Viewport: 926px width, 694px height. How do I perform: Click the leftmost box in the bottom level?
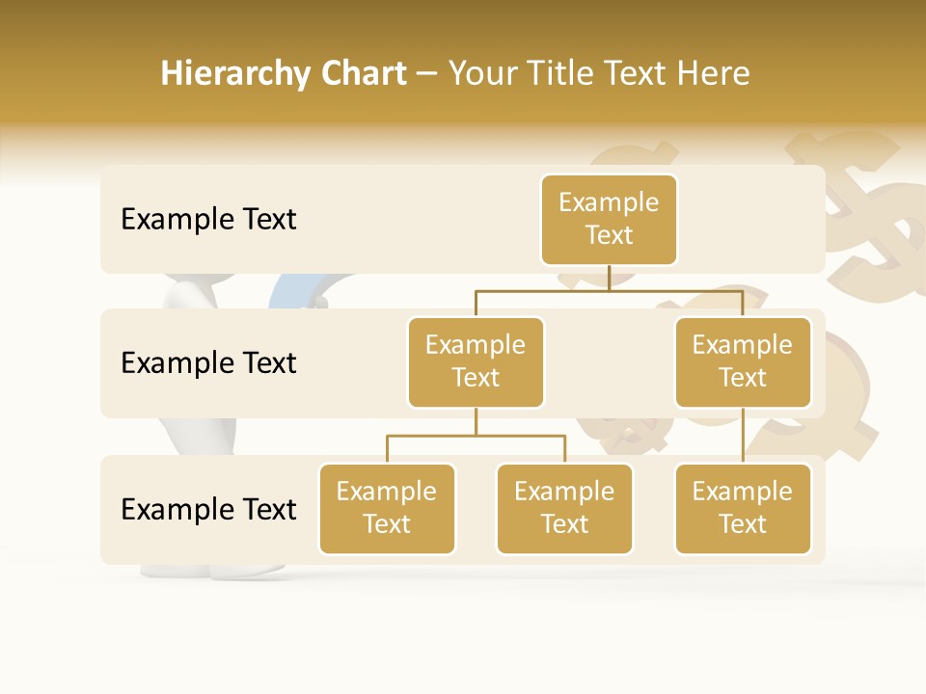(387, 508)
